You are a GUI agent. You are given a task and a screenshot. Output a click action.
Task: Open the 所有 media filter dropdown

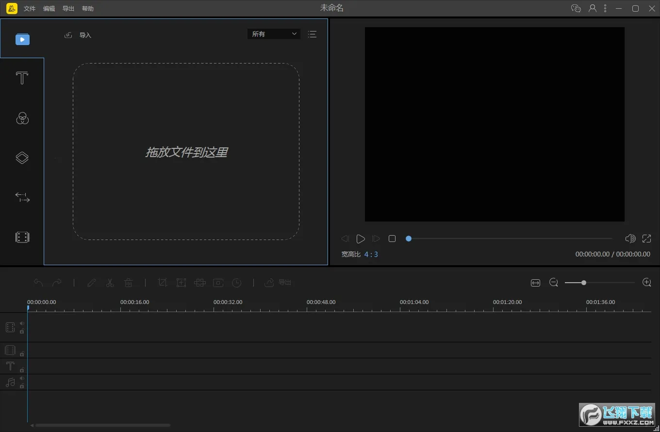(274, 34)
